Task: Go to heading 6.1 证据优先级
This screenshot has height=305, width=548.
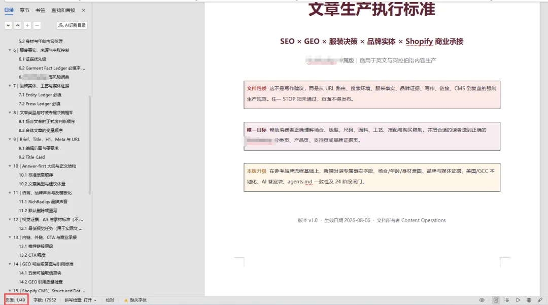Action: pos(32,59)
